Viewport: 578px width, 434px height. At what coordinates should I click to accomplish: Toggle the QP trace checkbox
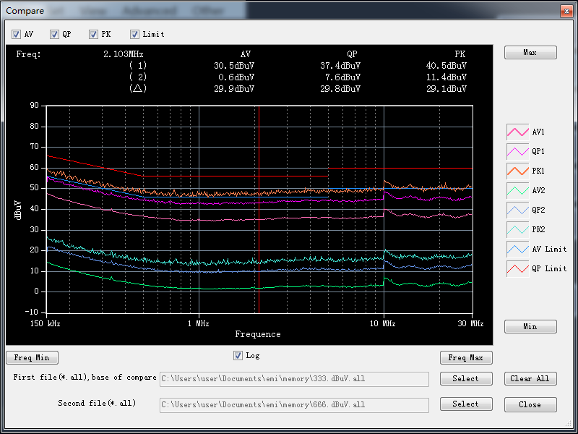tap(54, 34)
